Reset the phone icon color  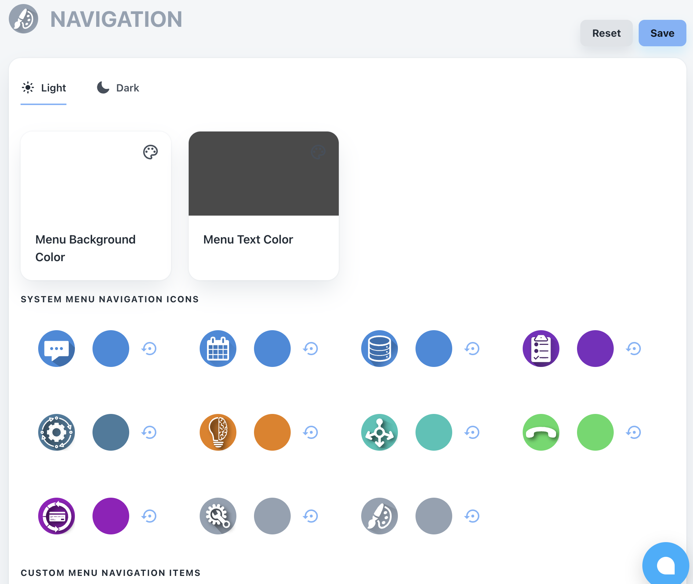[x=634, y=432]
